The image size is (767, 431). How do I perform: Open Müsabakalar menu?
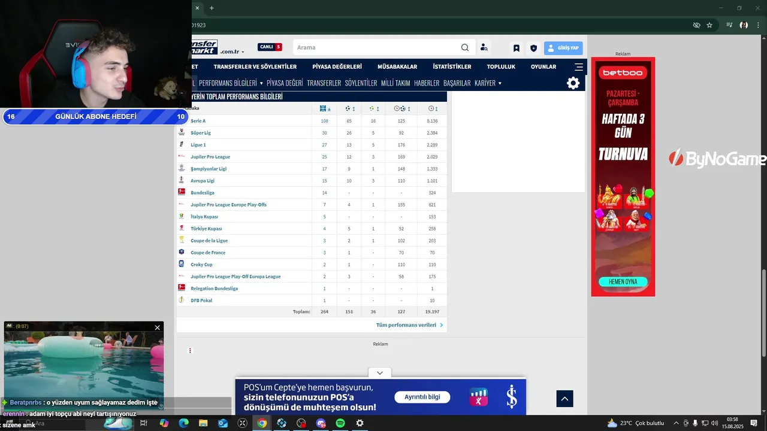coord(397,67)
